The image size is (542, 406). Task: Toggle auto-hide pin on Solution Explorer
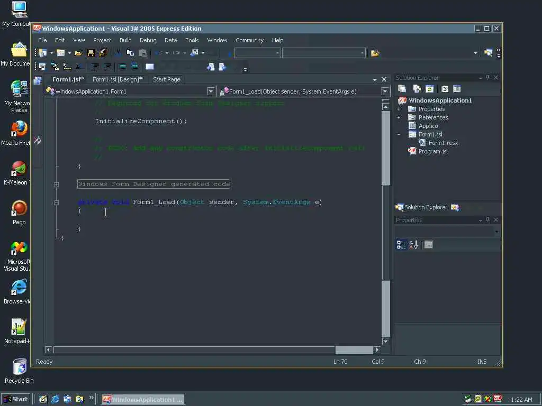(487, 78)
